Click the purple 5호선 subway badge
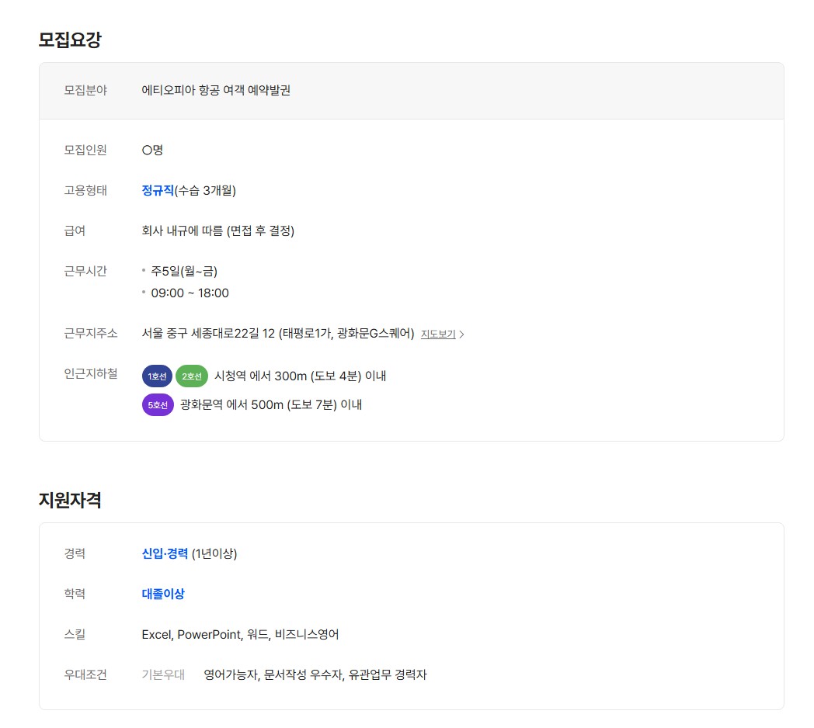This screenshot has width=814, height=728. [x=158, y=404]
